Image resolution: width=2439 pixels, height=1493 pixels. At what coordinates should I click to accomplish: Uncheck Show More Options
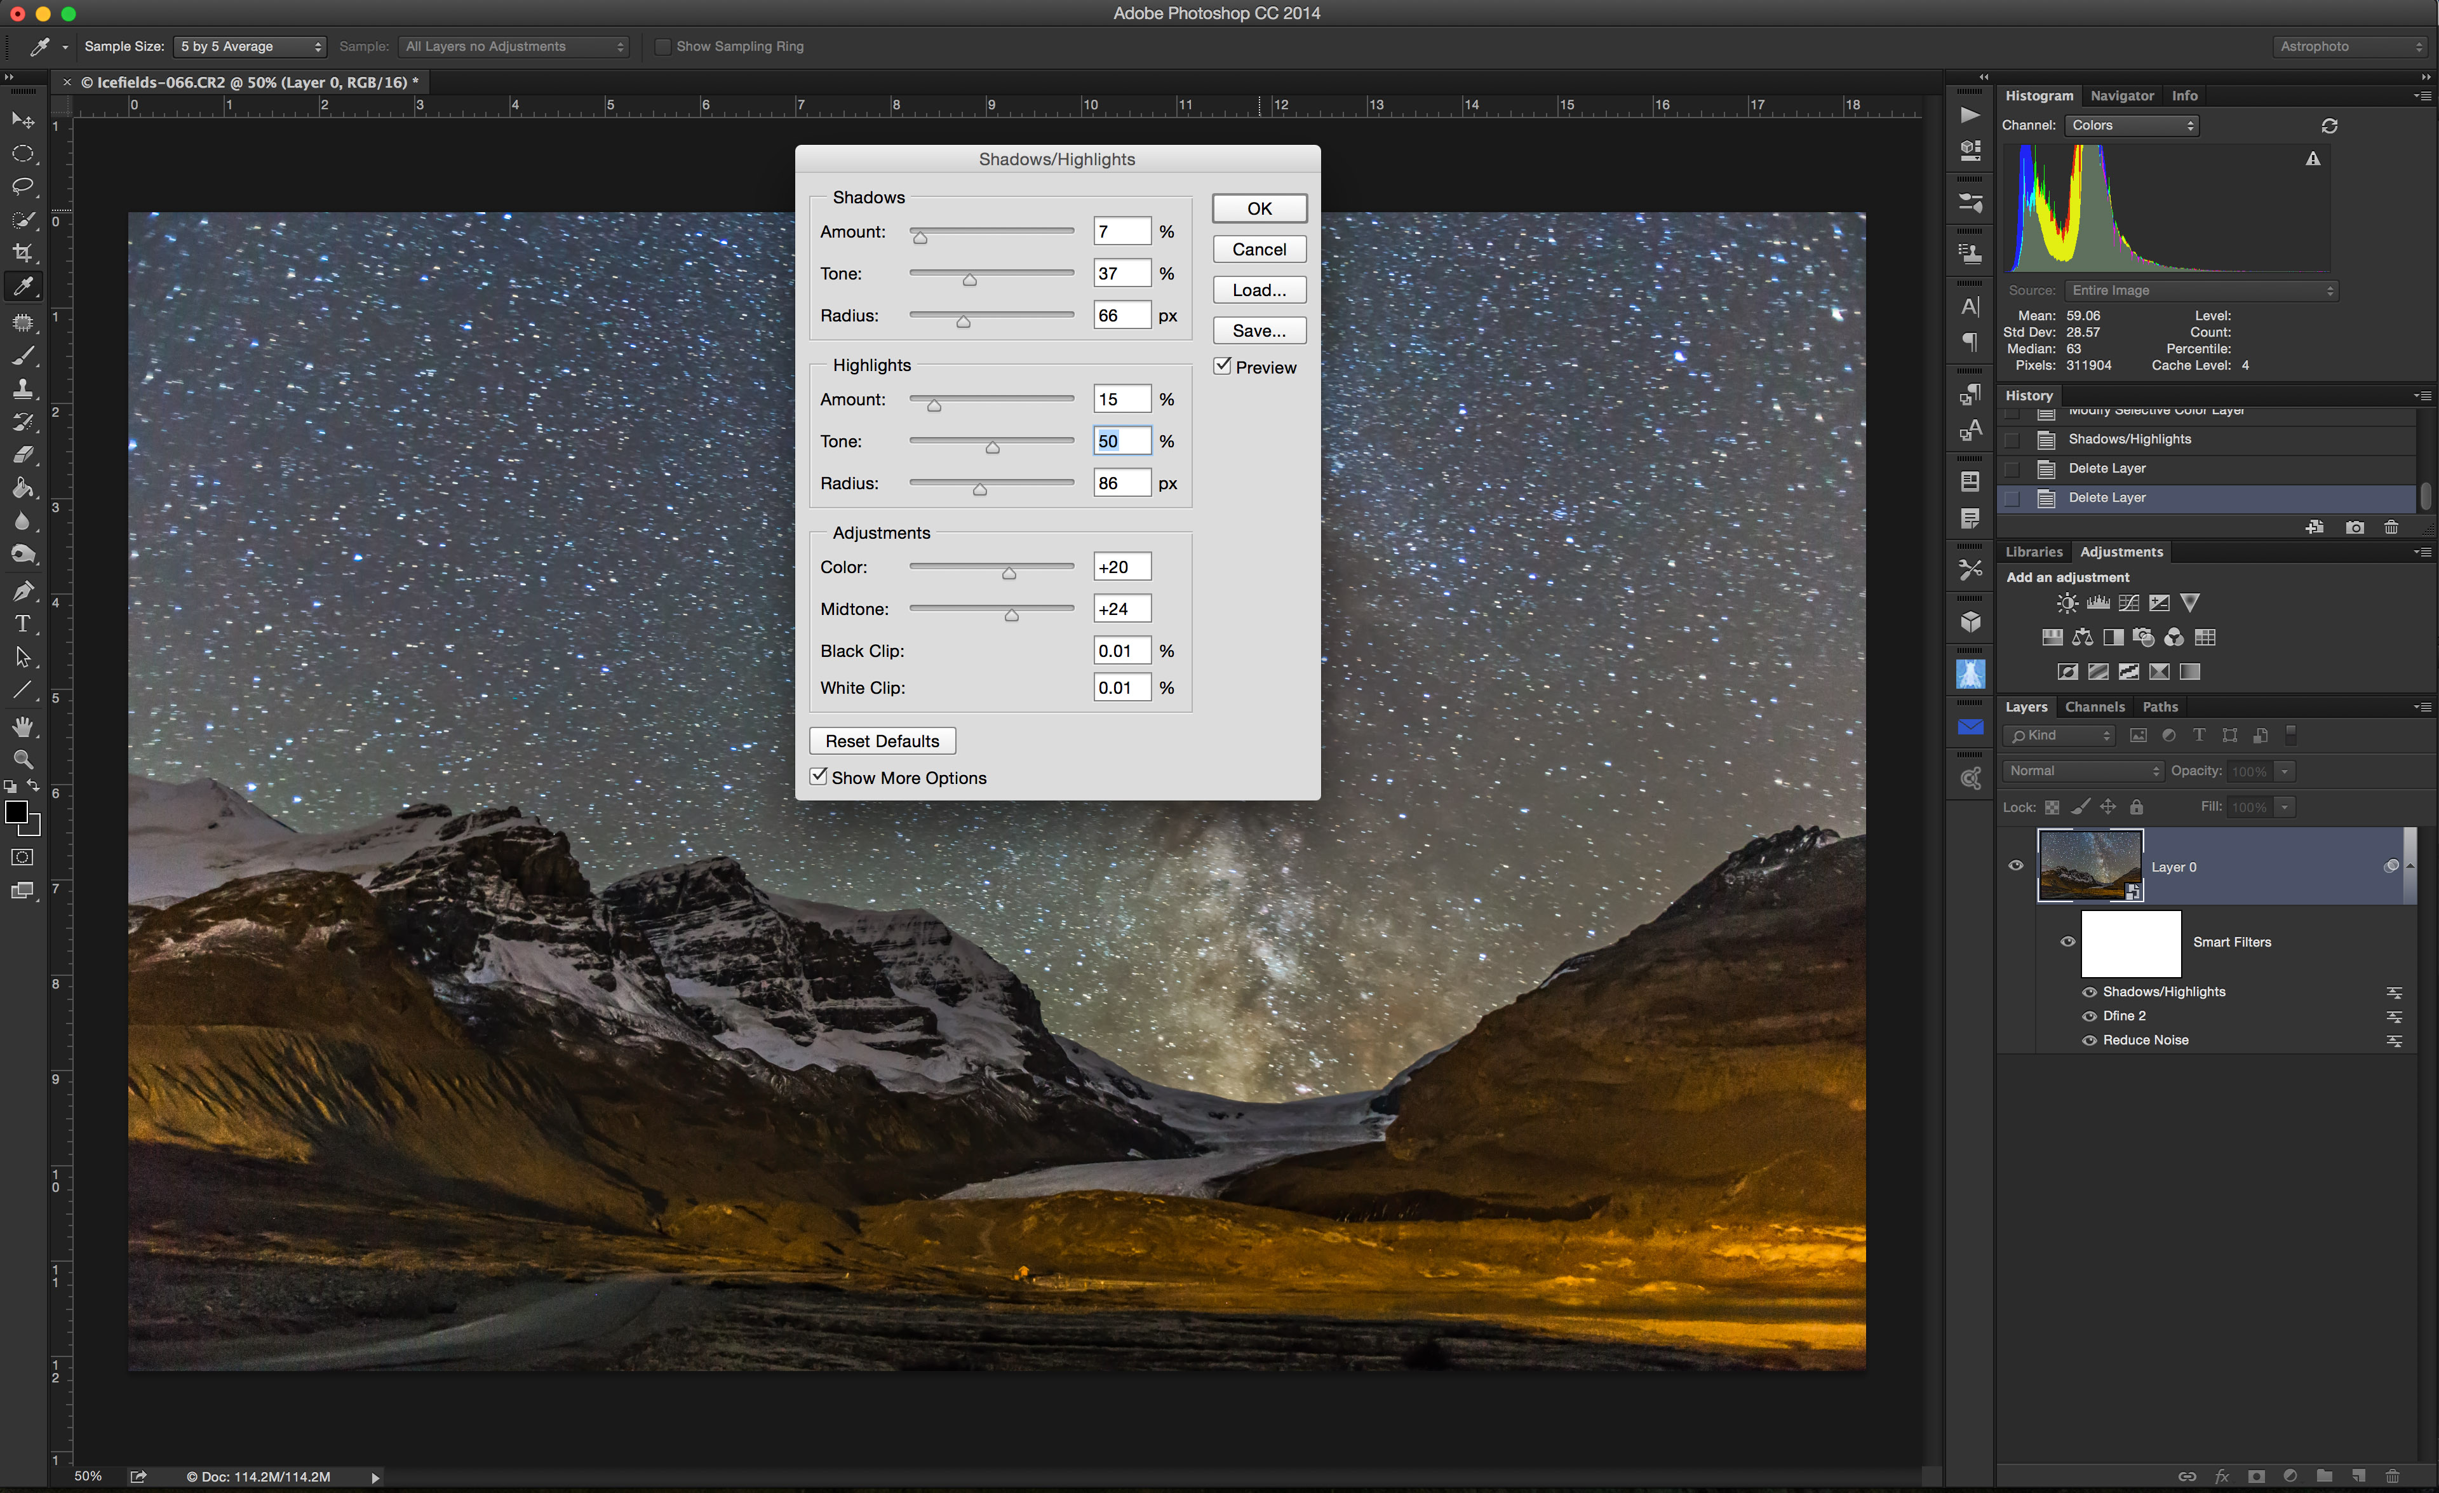coord(819,777)
